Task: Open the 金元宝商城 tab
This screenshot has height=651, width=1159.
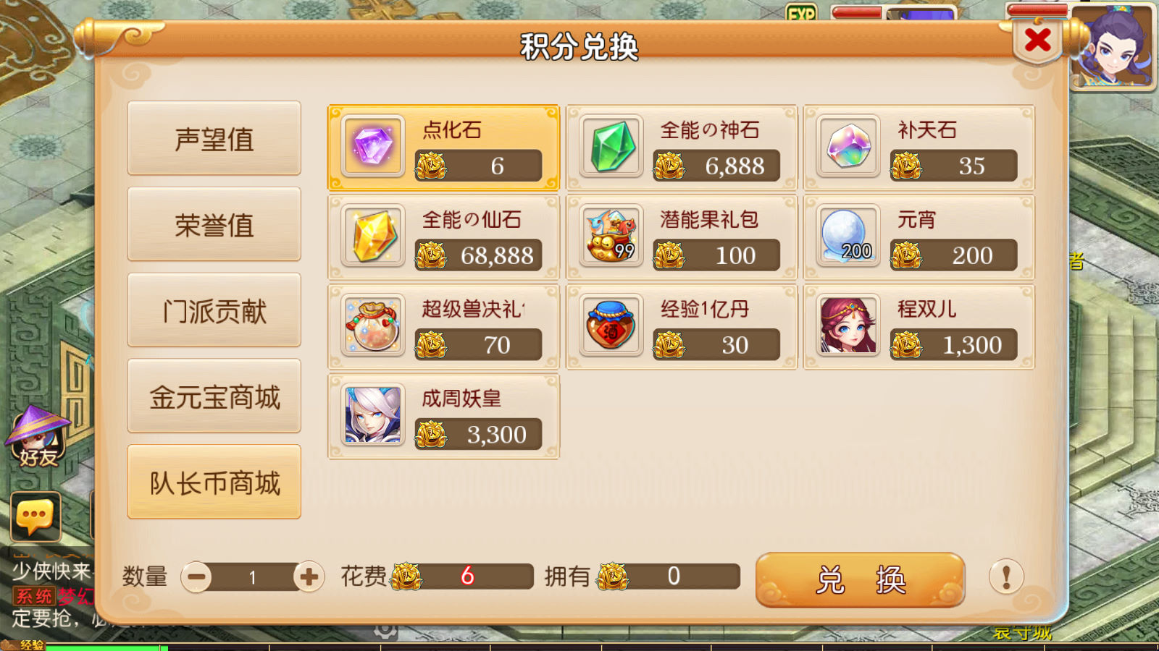Action: click(214, 396)
